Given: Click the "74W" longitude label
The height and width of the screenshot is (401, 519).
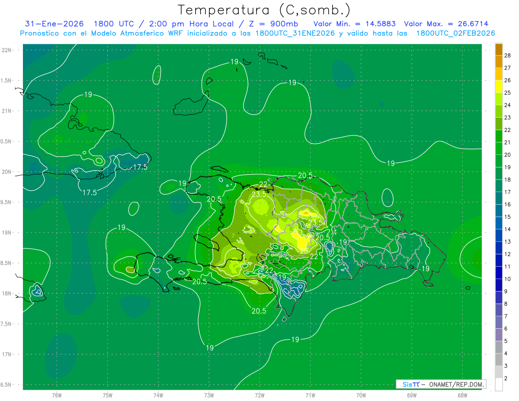Looking at the screenshot, I should (158, 395).
